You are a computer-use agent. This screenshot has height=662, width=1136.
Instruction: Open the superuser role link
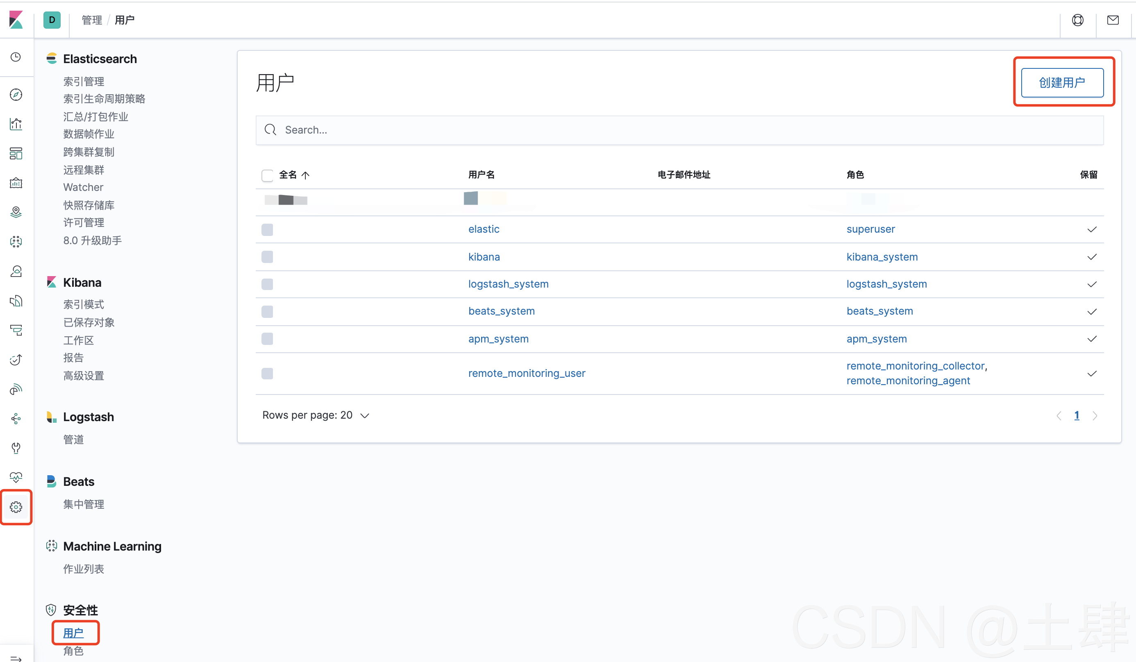(870, 229)
